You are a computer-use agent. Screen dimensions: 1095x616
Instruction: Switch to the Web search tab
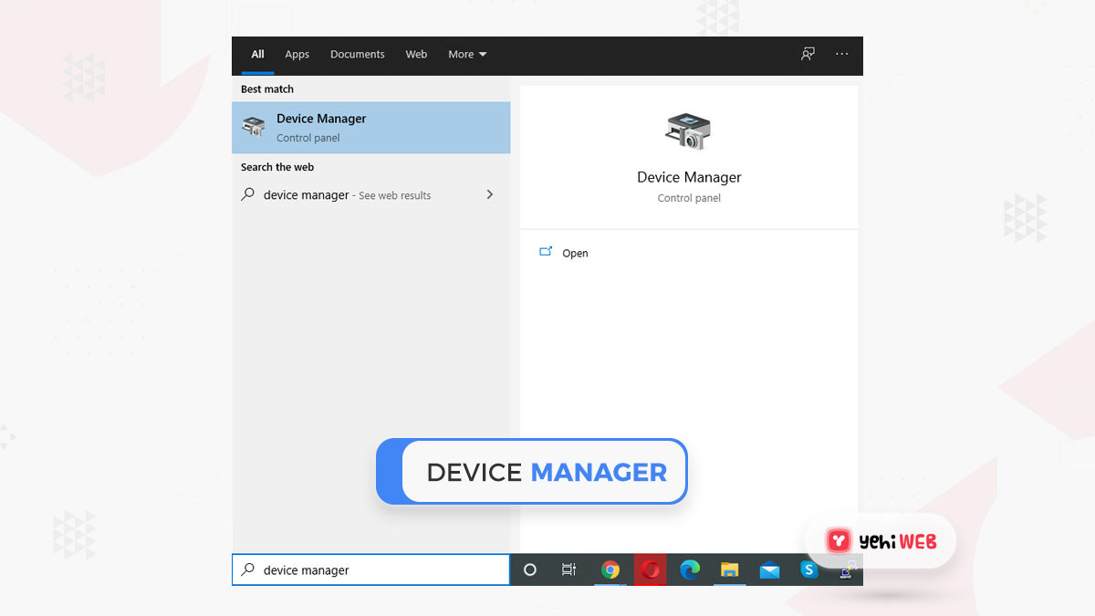tap(416, 55)
